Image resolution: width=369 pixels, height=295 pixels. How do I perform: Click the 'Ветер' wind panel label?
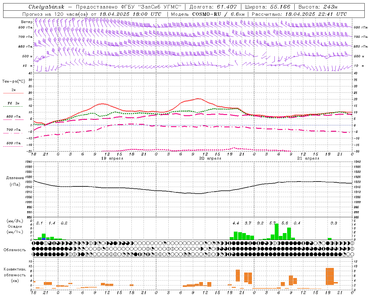click(x=27, y=22)
